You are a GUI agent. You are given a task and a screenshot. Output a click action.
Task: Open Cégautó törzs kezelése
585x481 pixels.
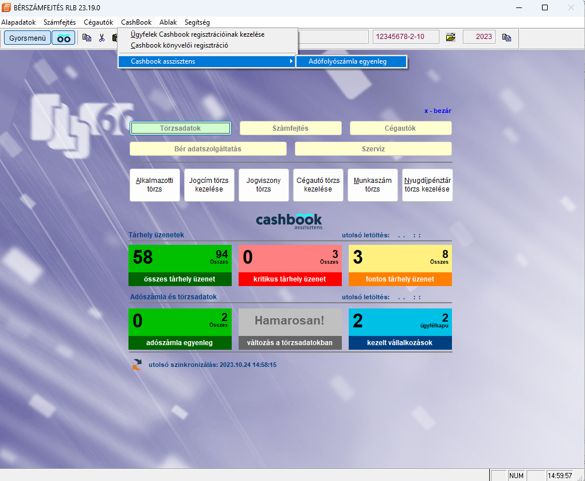click(x=318, y=185)
